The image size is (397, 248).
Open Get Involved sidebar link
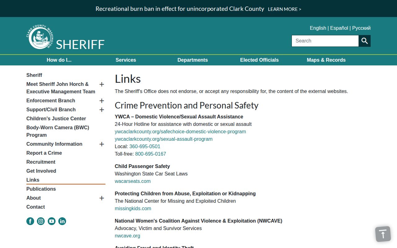pyautogui.click(x=41, y=171)
